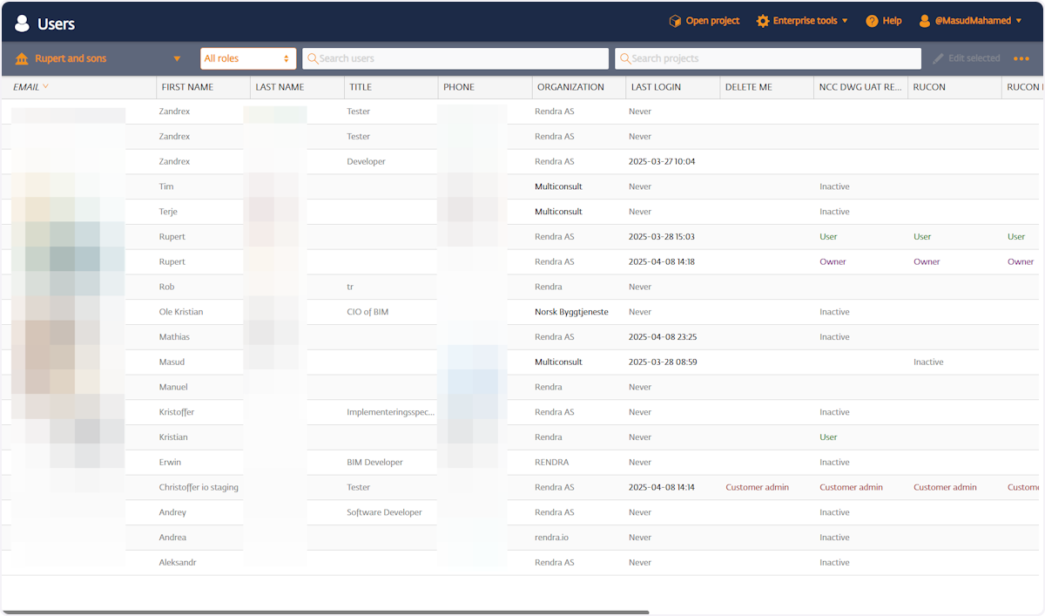Click the ORGANIZATION column header
This screenshot has height=616, width=1045.
[x=570, y=87]
